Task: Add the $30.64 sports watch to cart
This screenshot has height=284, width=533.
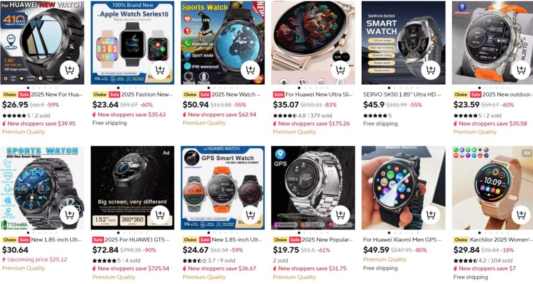Action: point(69,215)
